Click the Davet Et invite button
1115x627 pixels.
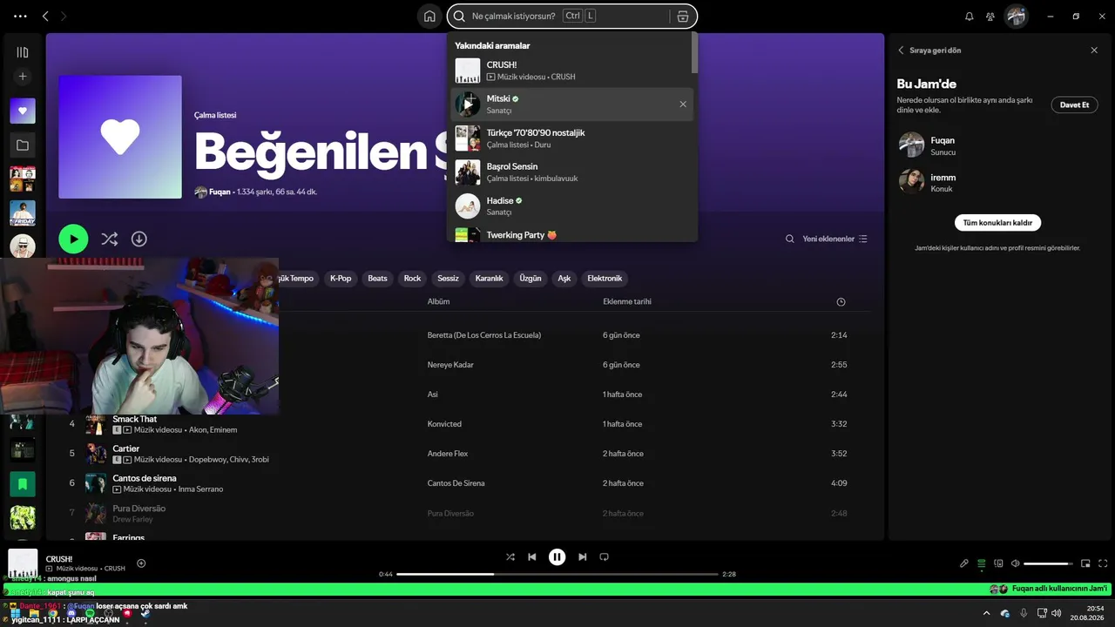tap(1074, 104)
